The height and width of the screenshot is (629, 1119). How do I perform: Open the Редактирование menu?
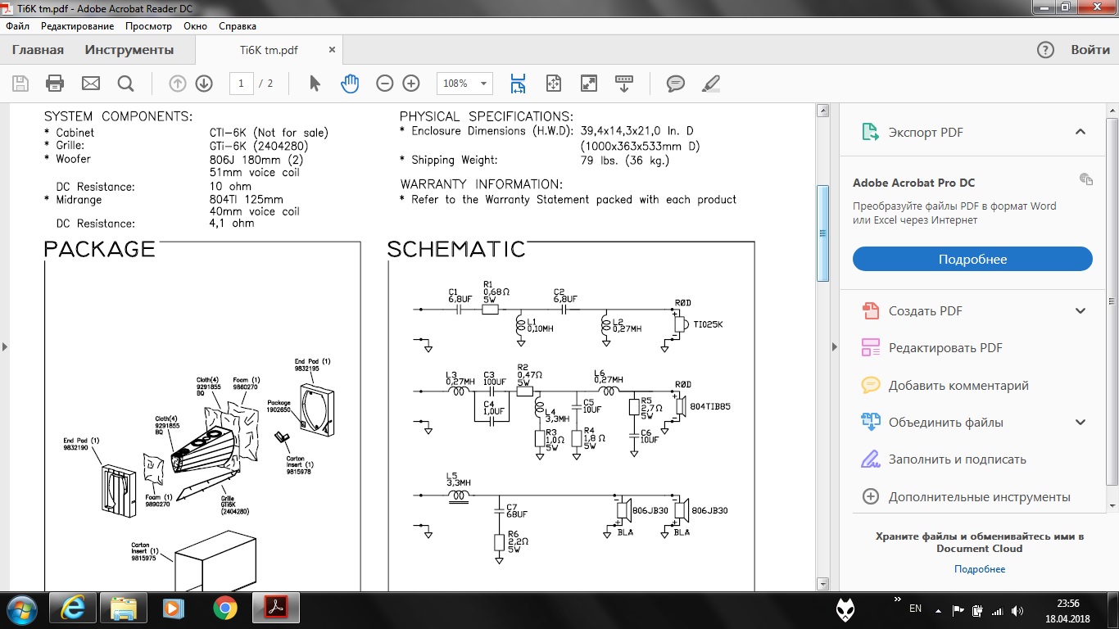tap(77, 26)
